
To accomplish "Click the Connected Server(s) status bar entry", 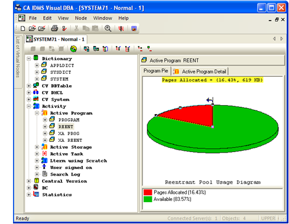I will (193, 218).
